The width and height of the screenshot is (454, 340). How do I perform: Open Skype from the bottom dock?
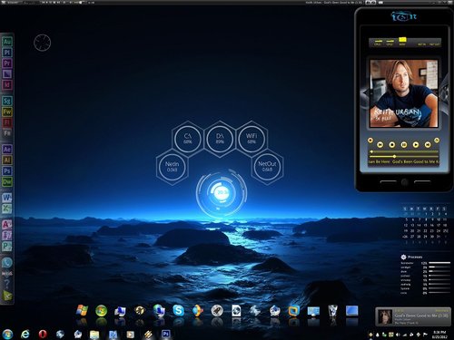coord(178,310)
